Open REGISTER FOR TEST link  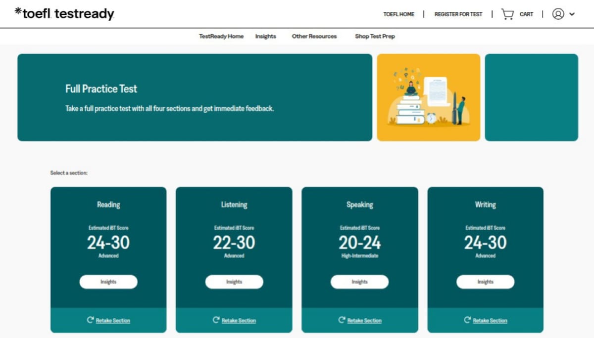tap(458, 14)
